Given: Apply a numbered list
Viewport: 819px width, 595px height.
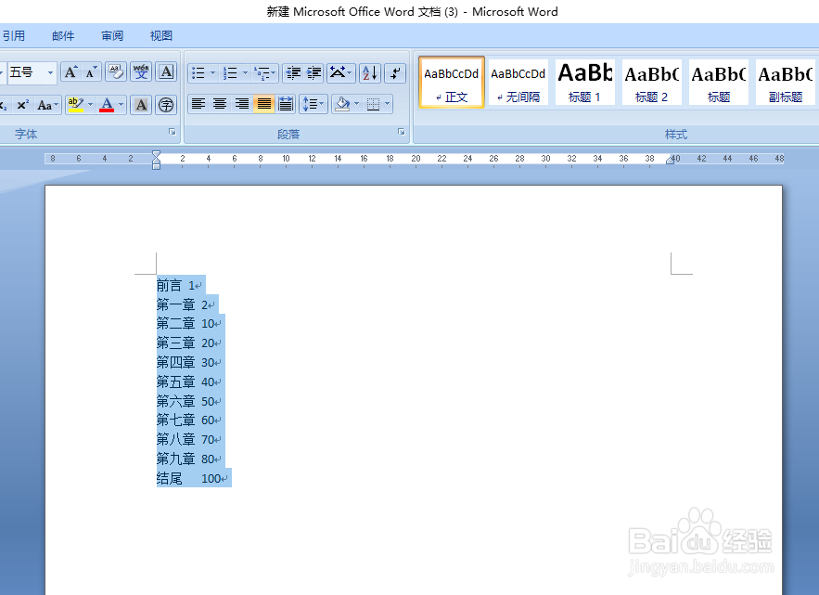Looking at the screenshot, I should pos(230,72).
